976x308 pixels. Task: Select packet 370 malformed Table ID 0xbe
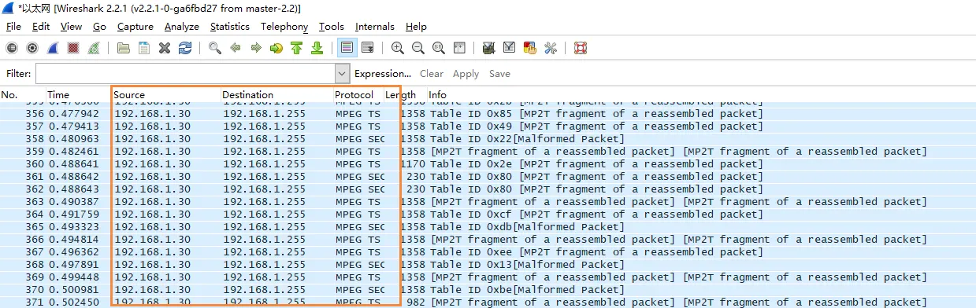click(488, 290)
